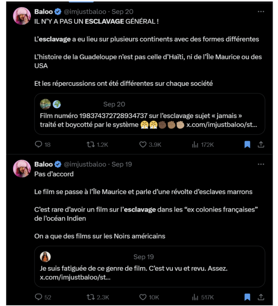Reply to the Sep 20 tweet
The image size is (278, 306).
(x=39, y=145)
